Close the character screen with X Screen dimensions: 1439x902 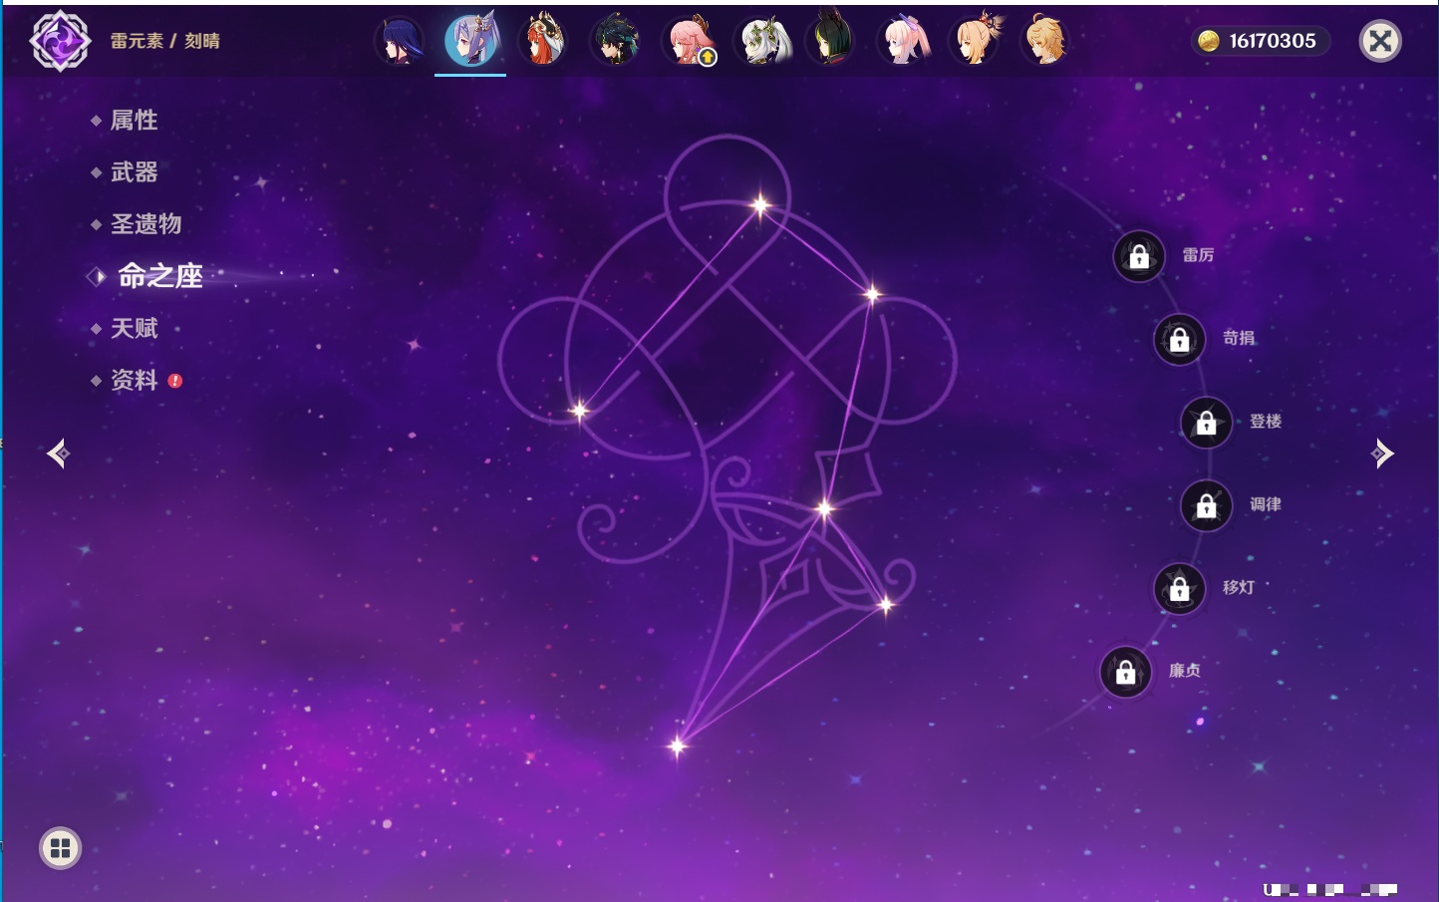pos(1381,41)
